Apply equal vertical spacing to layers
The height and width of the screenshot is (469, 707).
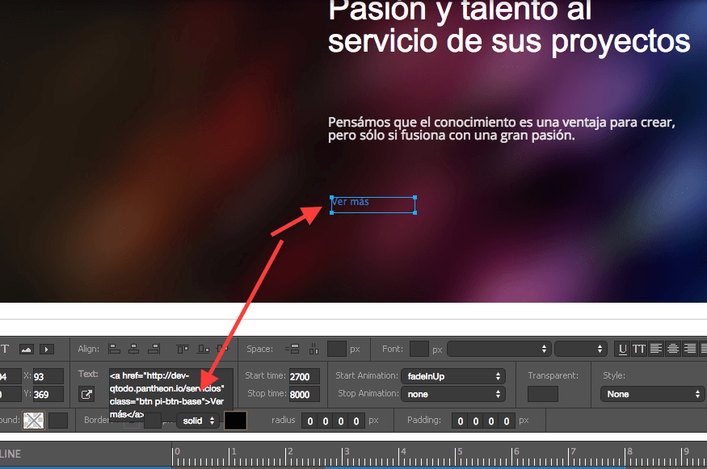tap(293, 350)
